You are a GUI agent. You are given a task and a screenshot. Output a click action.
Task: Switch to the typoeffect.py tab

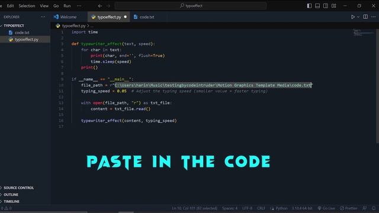[x=109, y=17]
